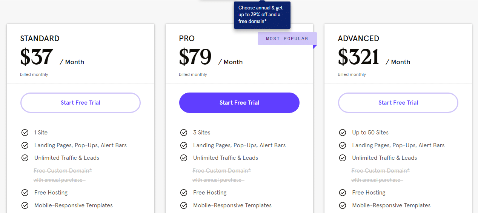Click the checkmark icon beside 3 Sites

(184, 133)
